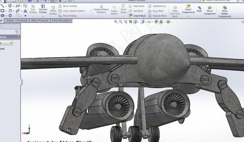Select the Spline sketch tool
Image resolution: width=244 pixels, height=142 pixels.
point(17,6)
